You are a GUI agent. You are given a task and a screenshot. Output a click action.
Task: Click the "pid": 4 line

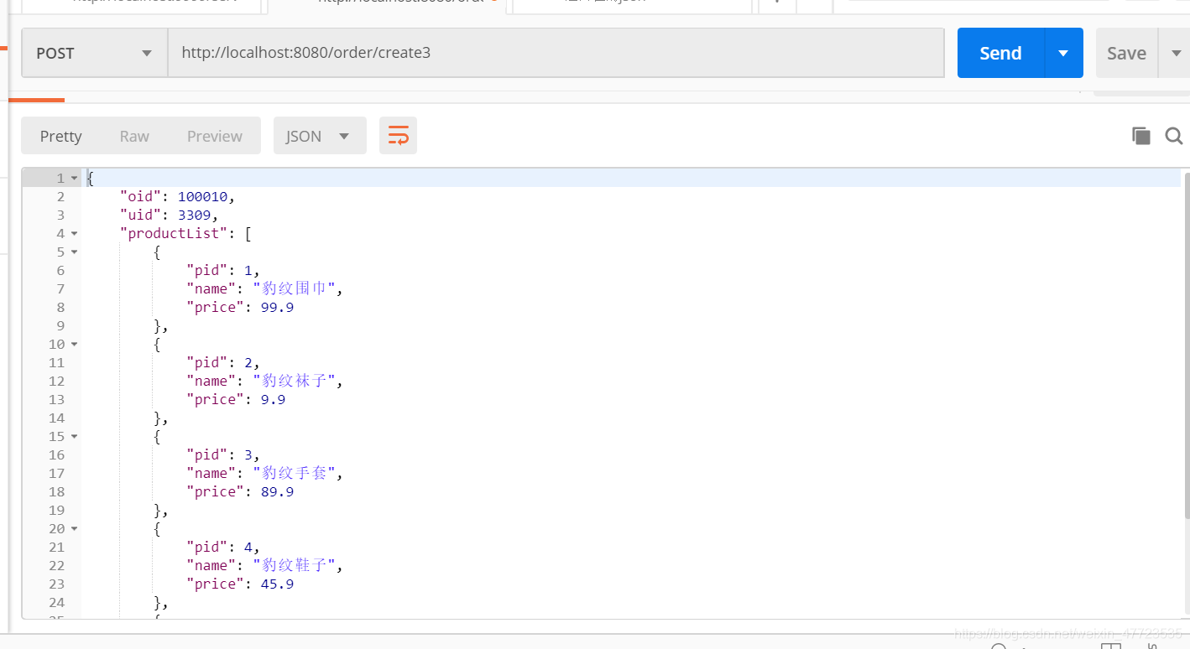point(223,548)
